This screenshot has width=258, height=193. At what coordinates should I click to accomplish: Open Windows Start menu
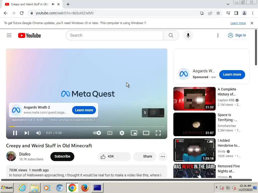[7, 187]
